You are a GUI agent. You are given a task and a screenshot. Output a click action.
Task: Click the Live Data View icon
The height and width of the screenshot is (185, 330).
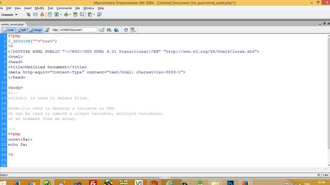tap(47, 30)
